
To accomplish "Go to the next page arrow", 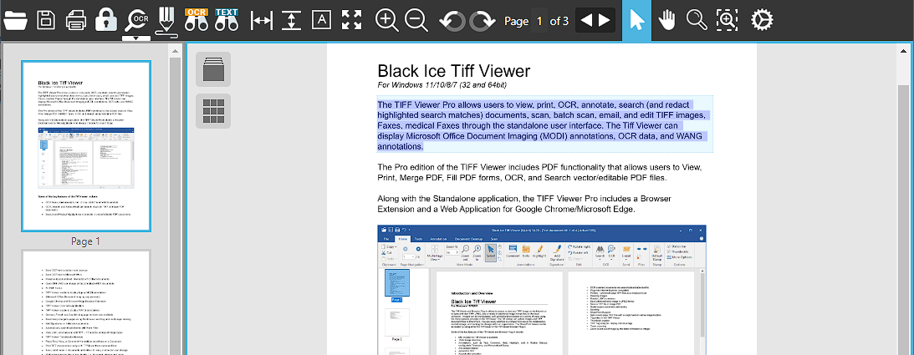I will 605,20.
